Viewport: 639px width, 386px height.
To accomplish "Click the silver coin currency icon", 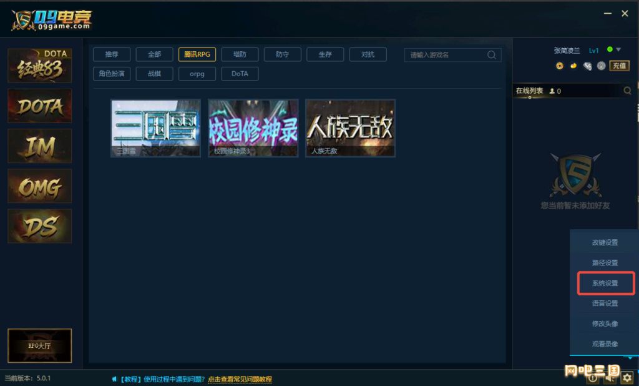I will tap(601, 66).
